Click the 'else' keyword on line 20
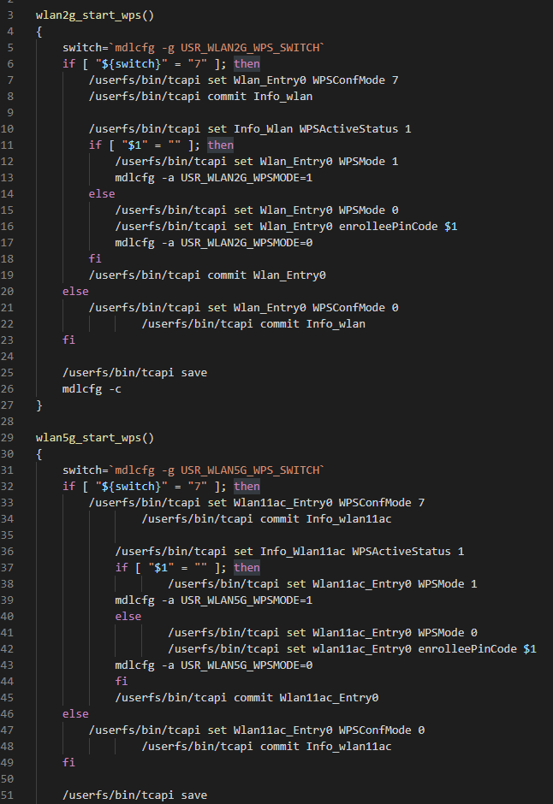This screenshot has width=553, height=804. coord(75,292)
